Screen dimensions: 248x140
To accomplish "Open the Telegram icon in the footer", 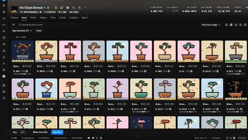I will point(93,138).
